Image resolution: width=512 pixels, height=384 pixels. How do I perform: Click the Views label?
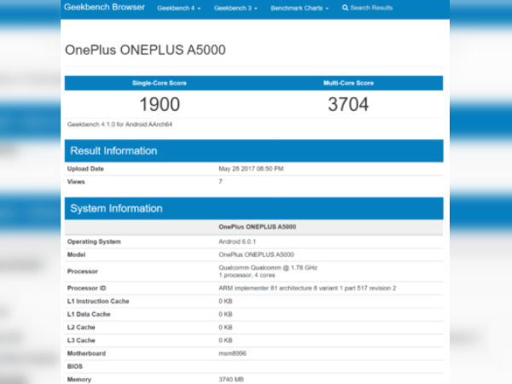point(76,182)
